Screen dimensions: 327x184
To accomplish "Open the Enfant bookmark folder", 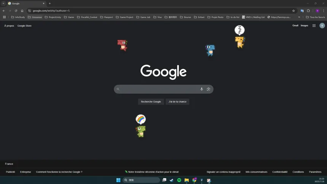I will pyautogui.click(x=199, y=17).
